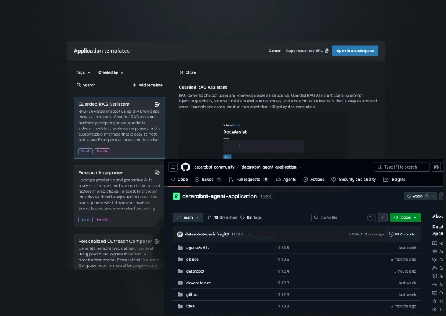Click the X icon next to Close
This screenshot has height=316, width=446.
click(181, 72)
